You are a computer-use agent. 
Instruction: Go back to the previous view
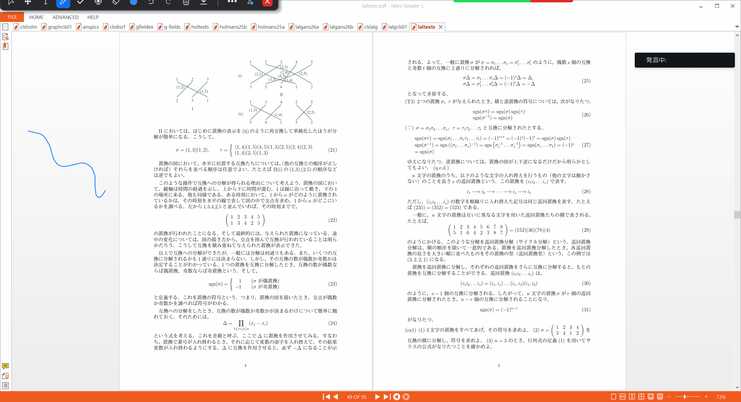[396, 397]
